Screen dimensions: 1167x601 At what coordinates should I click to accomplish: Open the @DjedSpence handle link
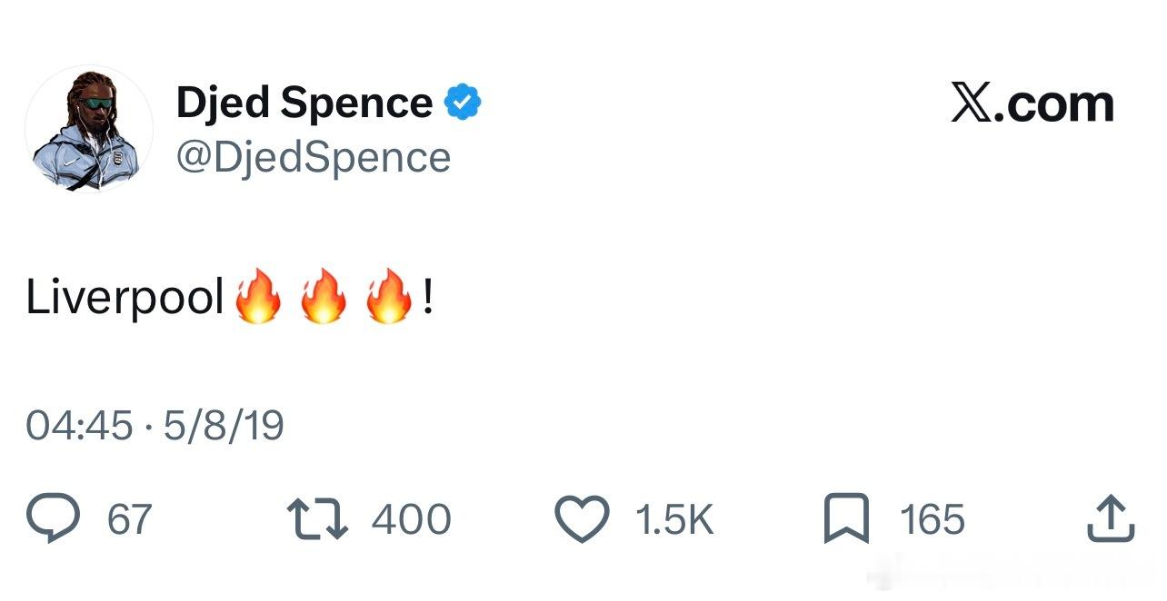click(x=314, y=157)
